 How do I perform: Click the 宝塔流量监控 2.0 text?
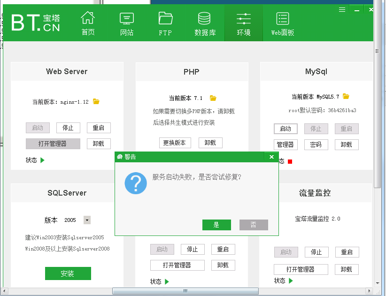(317, 219)
